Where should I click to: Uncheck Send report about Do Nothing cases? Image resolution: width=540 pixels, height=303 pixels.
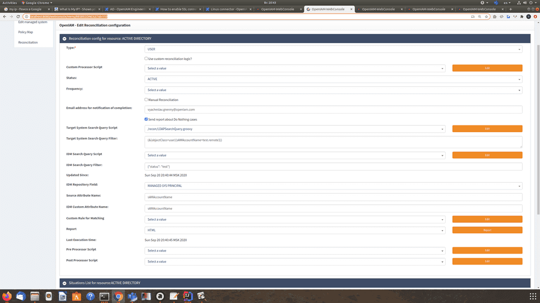(146, 119)
